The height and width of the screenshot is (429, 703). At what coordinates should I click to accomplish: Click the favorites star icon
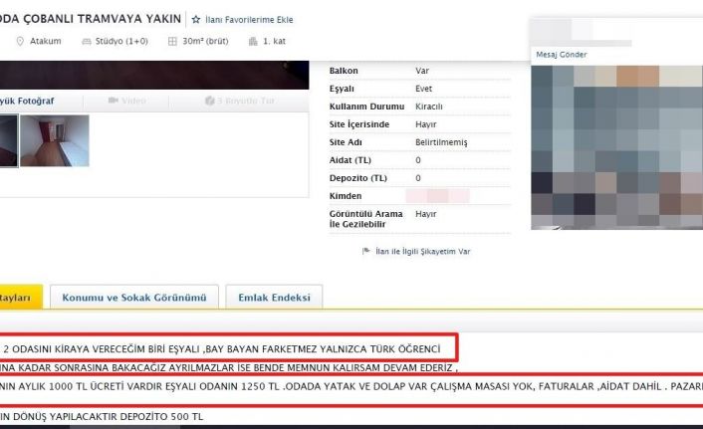tap(196, 19)
